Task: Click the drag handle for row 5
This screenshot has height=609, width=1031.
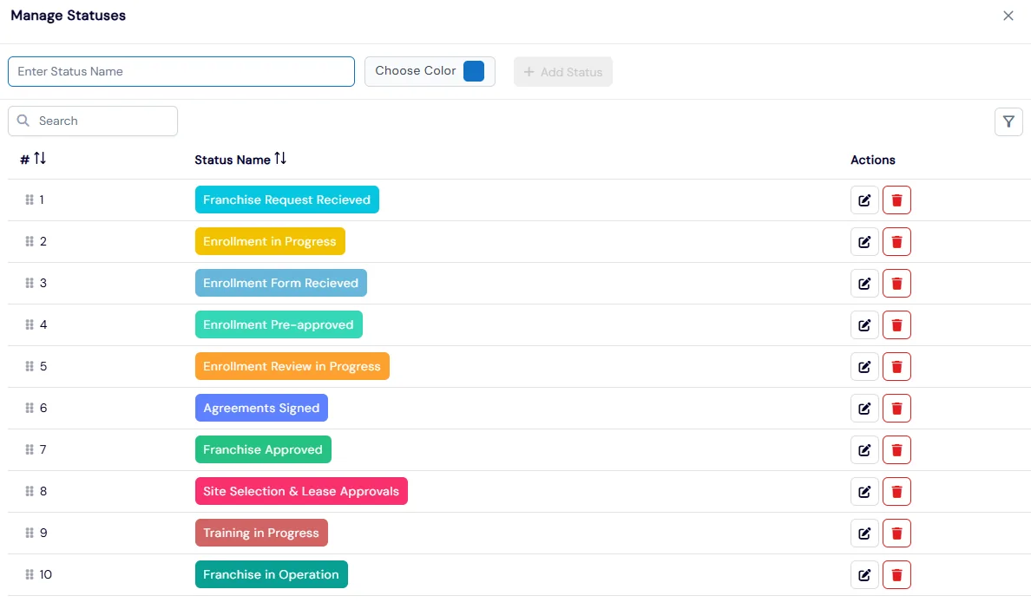Action: tap(30, 366)
